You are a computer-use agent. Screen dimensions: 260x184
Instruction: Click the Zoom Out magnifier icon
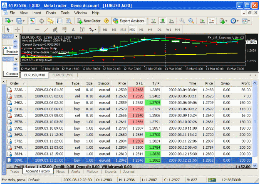191,21
